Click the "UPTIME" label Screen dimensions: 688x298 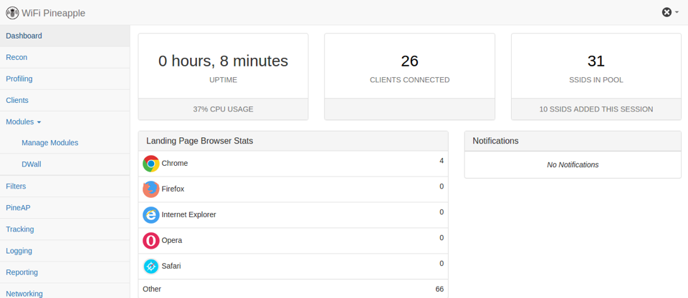(x=223, y=80)
